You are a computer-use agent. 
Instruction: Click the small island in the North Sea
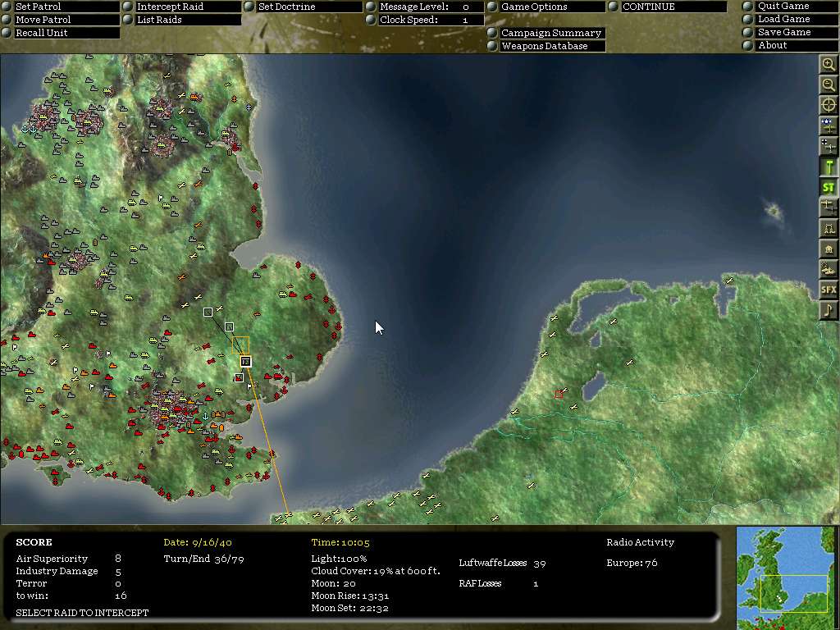tap(774, 211)
